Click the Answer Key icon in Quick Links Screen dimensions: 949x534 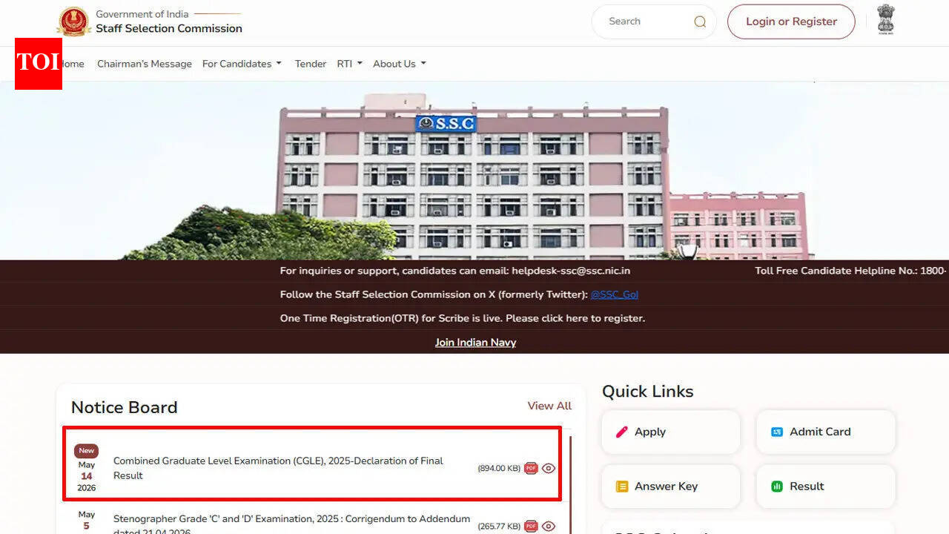click(622, 487)
